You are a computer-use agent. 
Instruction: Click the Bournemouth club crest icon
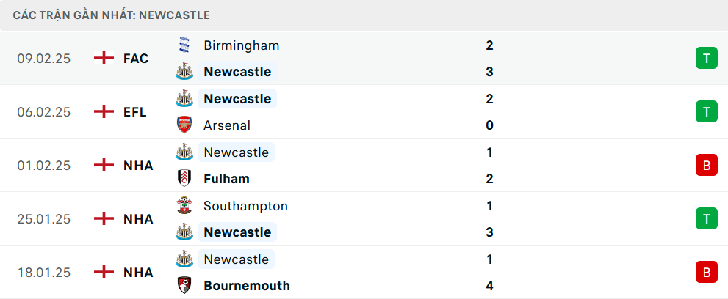point(184,286)
